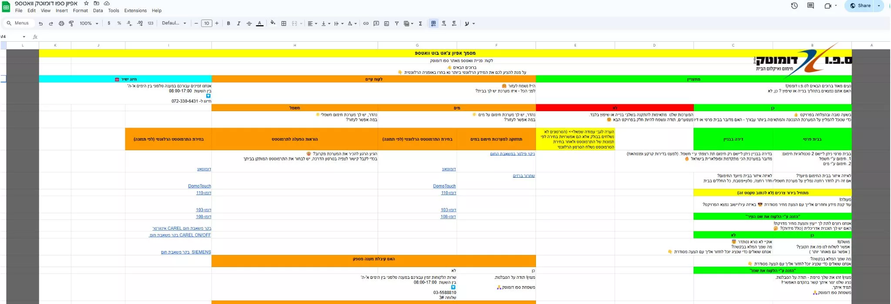Activate the paint format roller tool
Screen dimensions: 891x304
tap(71, 23)
